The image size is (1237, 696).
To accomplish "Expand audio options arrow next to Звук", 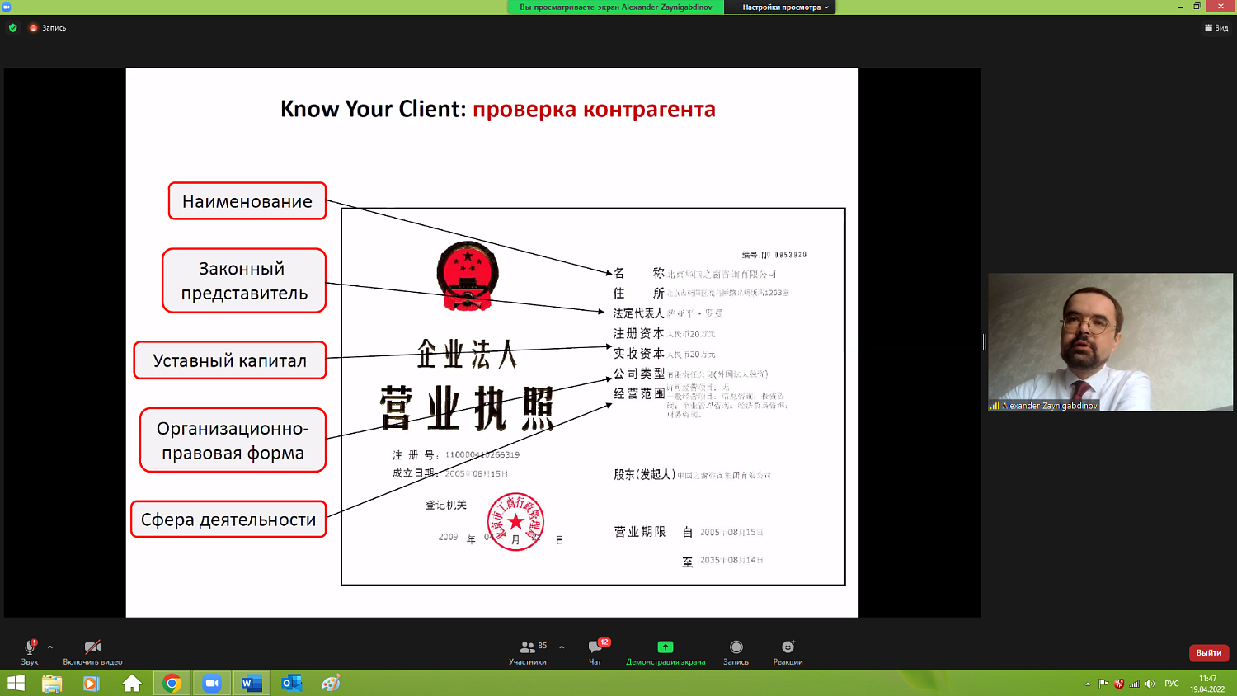I will pos(50,647).
